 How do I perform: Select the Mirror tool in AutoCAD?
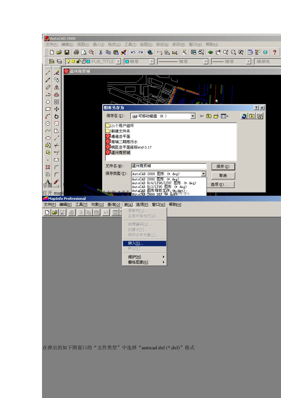[56, 87]
